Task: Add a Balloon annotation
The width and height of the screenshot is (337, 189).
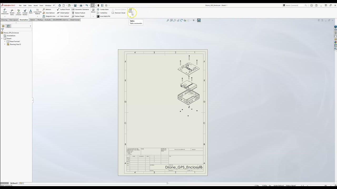Action: tap(47, 9)
